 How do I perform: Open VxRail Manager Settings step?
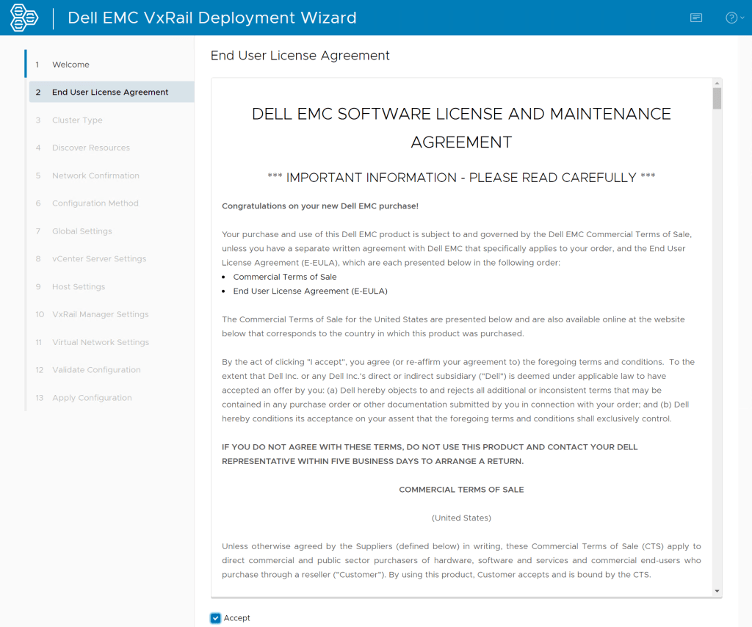(100, 315)
